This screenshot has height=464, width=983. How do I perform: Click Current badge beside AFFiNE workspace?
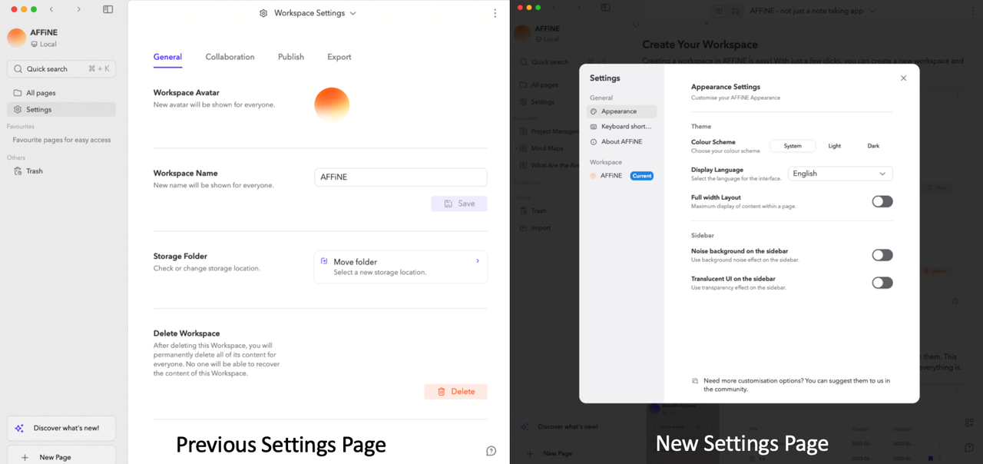[x=642, y=176]
